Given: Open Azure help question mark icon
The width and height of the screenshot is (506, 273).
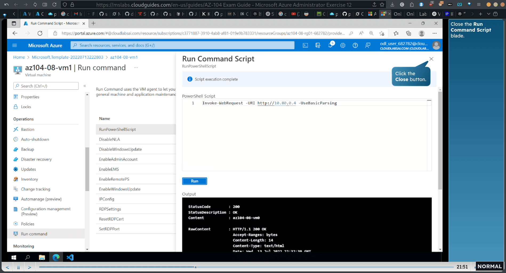Looking at the screenshot, I should coord(355,45).
